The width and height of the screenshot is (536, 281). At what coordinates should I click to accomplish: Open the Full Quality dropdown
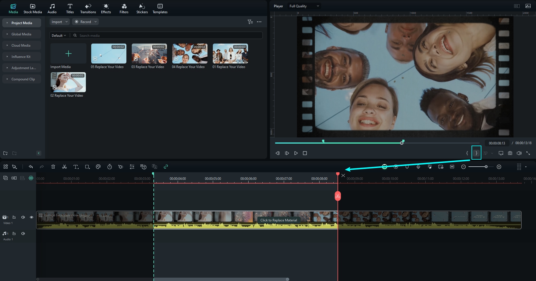click(x=304, y=6)
